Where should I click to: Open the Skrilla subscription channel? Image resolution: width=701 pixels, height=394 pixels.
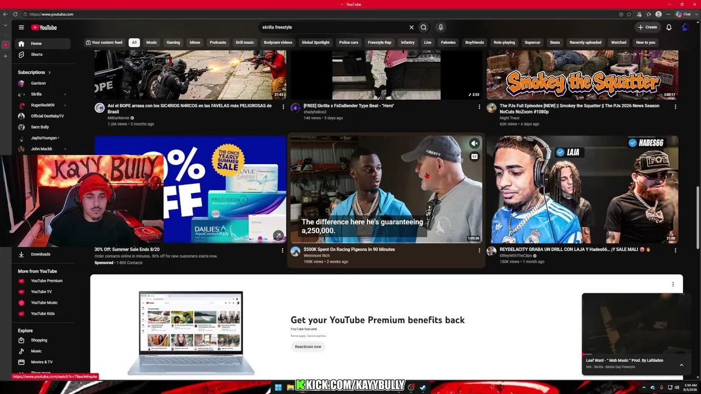tap(36, 94)
